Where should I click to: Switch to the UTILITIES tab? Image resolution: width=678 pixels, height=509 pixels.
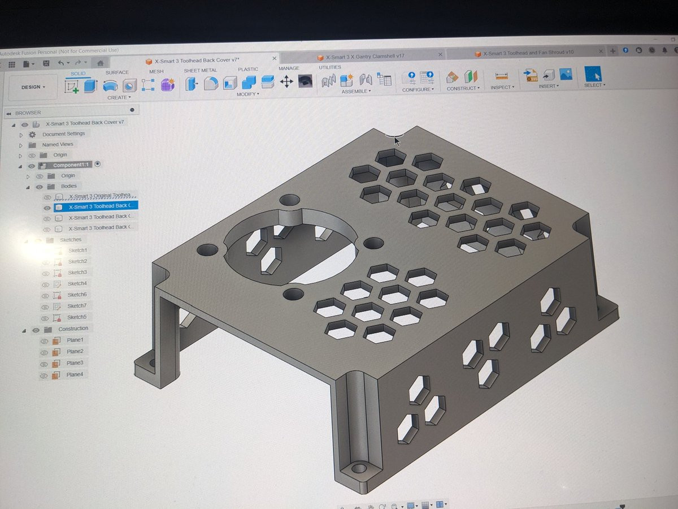coord(330,67)
